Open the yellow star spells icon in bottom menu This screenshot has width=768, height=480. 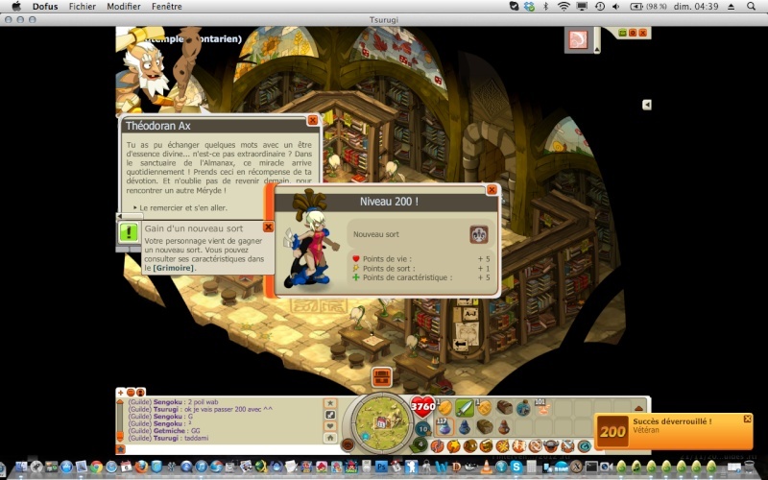click(453, 445)
